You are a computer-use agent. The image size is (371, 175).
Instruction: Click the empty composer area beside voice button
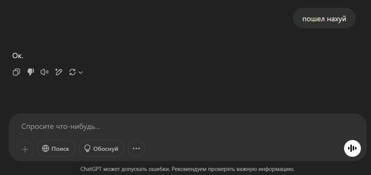[244, 149]
